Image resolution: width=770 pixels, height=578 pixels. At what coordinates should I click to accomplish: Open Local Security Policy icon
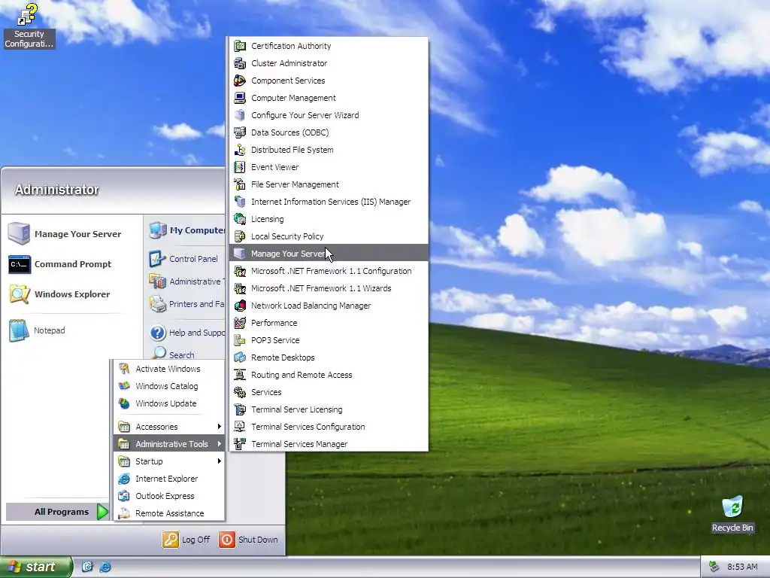240,236
